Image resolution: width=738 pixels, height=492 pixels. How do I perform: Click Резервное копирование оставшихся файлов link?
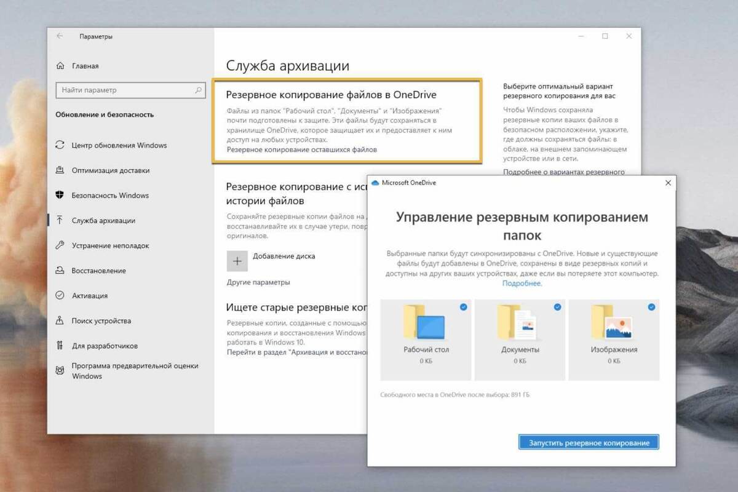tap(302, 149)
